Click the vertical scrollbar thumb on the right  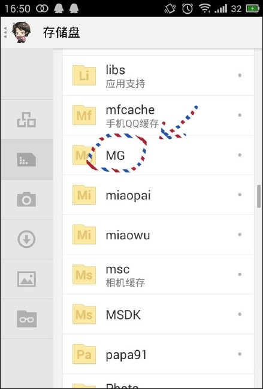tap(259, 196)
